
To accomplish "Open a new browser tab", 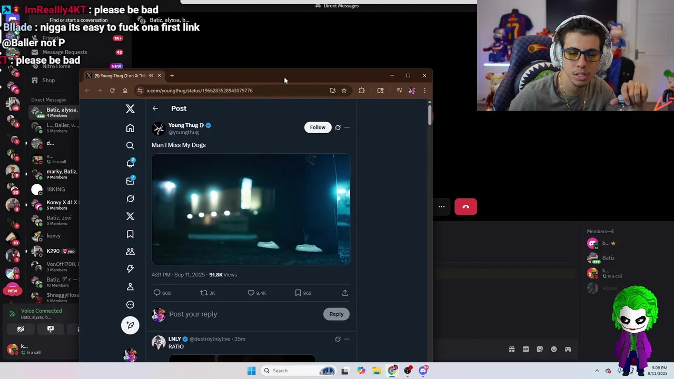I will 172,75.
